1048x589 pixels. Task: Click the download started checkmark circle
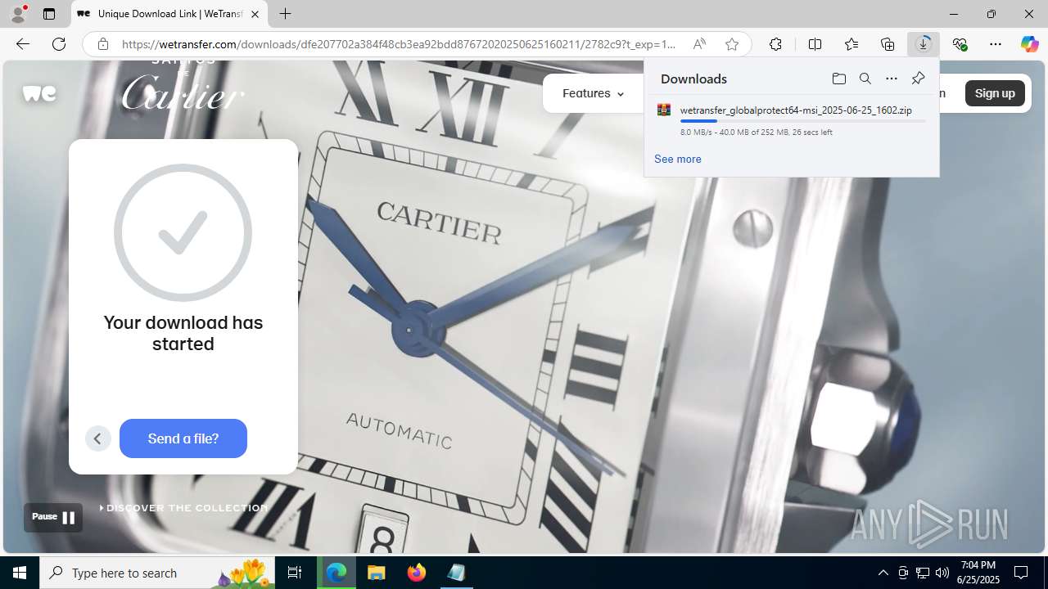pyautogui.click(x=183, y=232)
